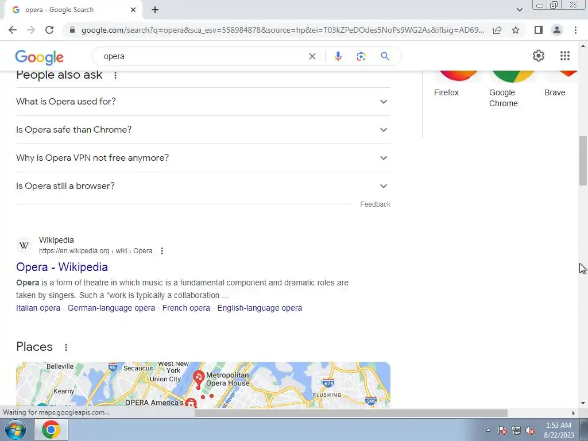The image size is (588, 441).
Task: Send Feedback on People also ask
Action: click(375, 204)
